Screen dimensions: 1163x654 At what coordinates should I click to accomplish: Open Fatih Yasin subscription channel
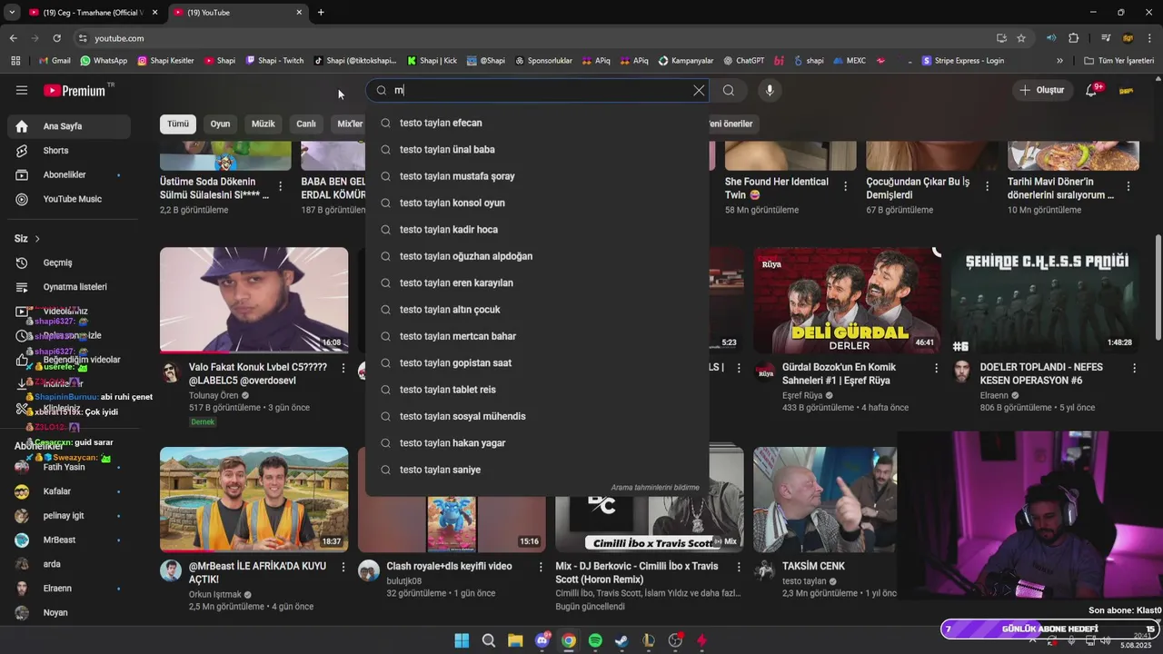[71, 467]
